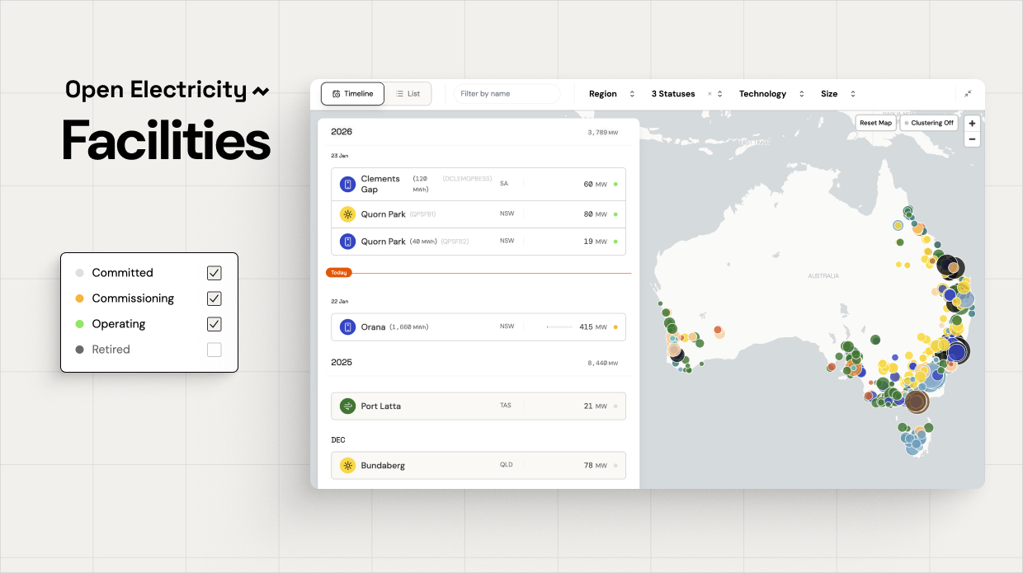This screenshot has width=1023, height=573.
Task: Click the Bundaberg 78 MW value
Action: point(595,466)
